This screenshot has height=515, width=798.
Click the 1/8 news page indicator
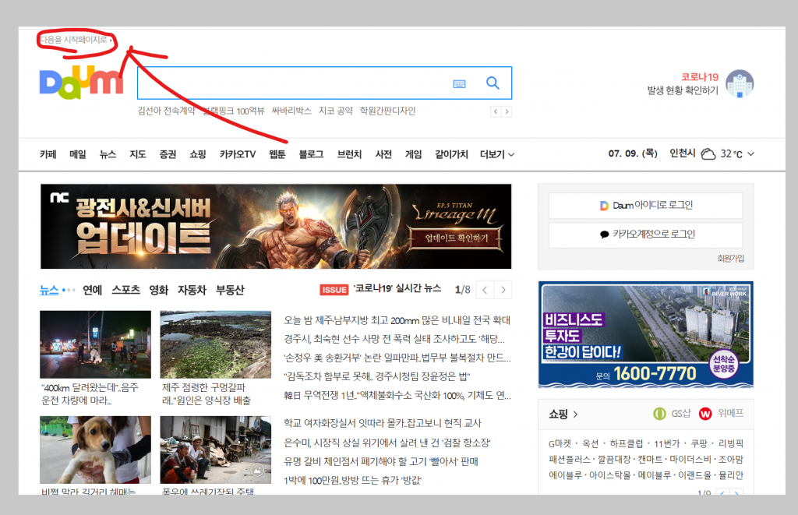[461, 288]
